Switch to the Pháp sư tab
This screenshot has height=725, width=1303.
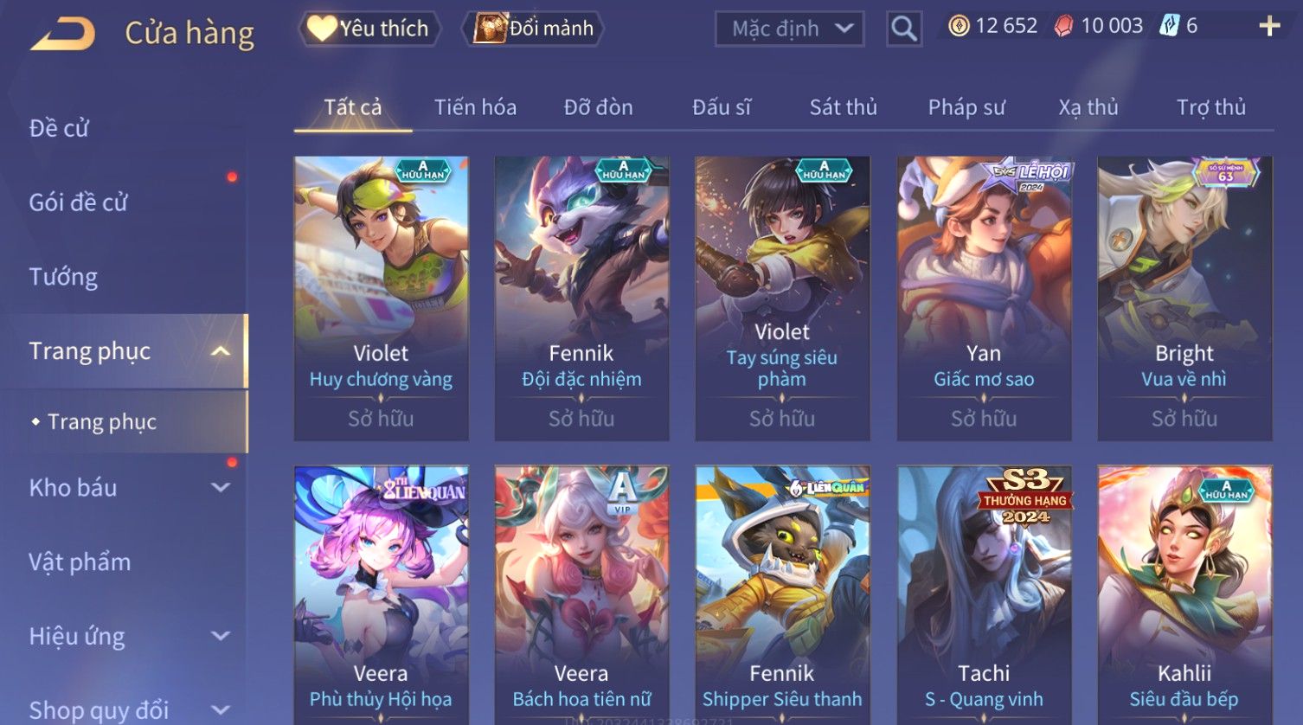click(x=966, y=107)
